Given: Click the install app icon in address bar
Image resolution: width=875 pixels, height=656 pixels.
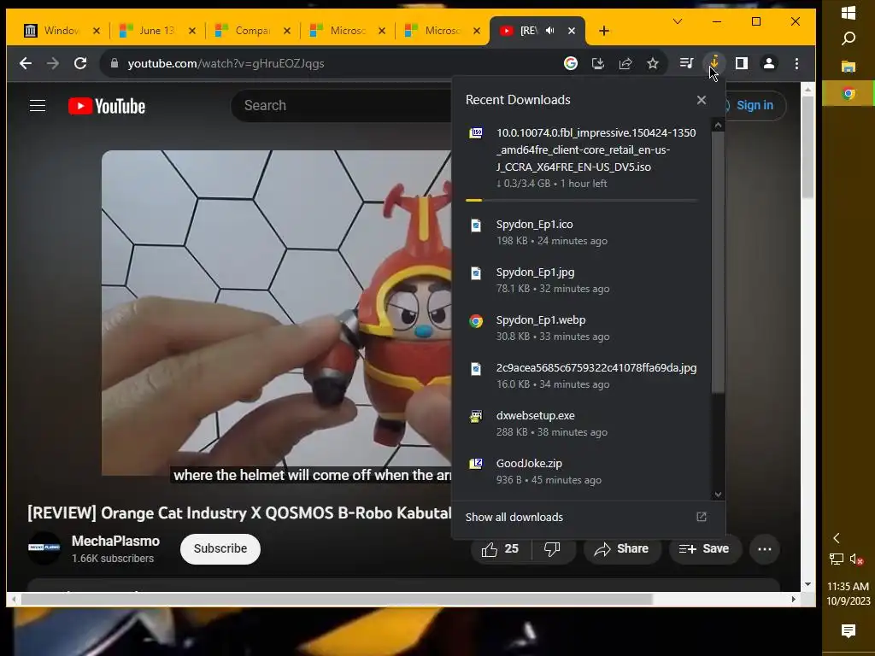Looking at the screenshot, I should pos(597,63).
